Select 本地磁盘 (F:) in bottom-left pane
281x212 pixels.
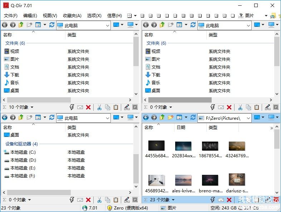point(20,176)
